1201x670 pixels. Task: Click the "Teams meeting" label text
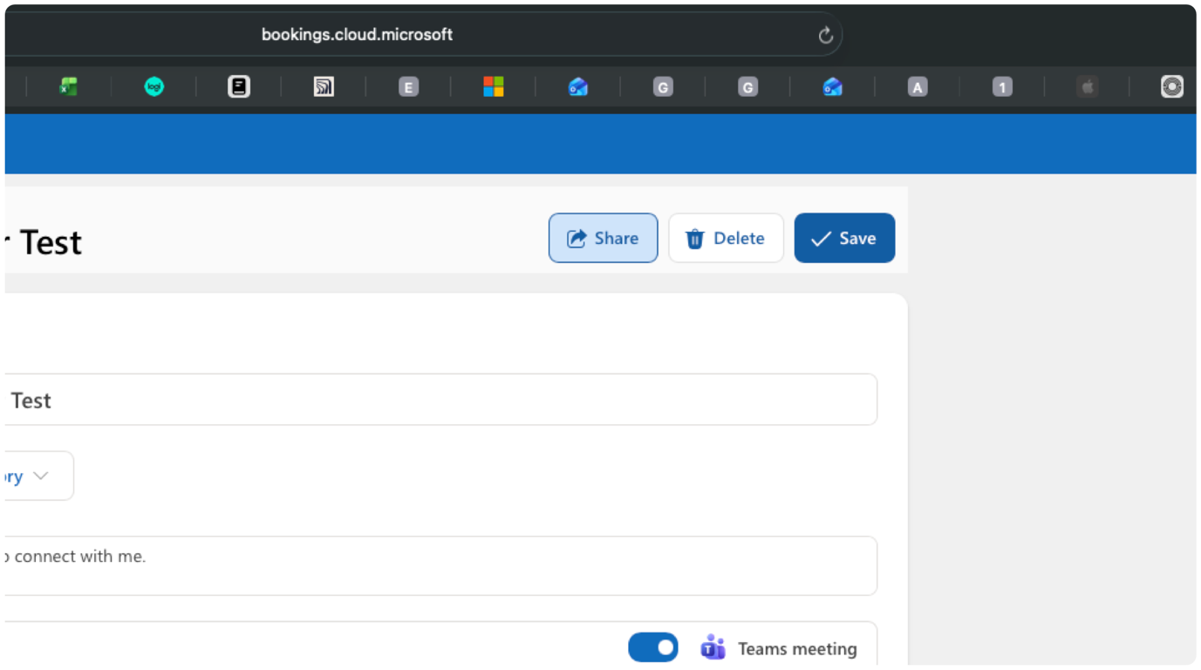(x=797, y=649)
